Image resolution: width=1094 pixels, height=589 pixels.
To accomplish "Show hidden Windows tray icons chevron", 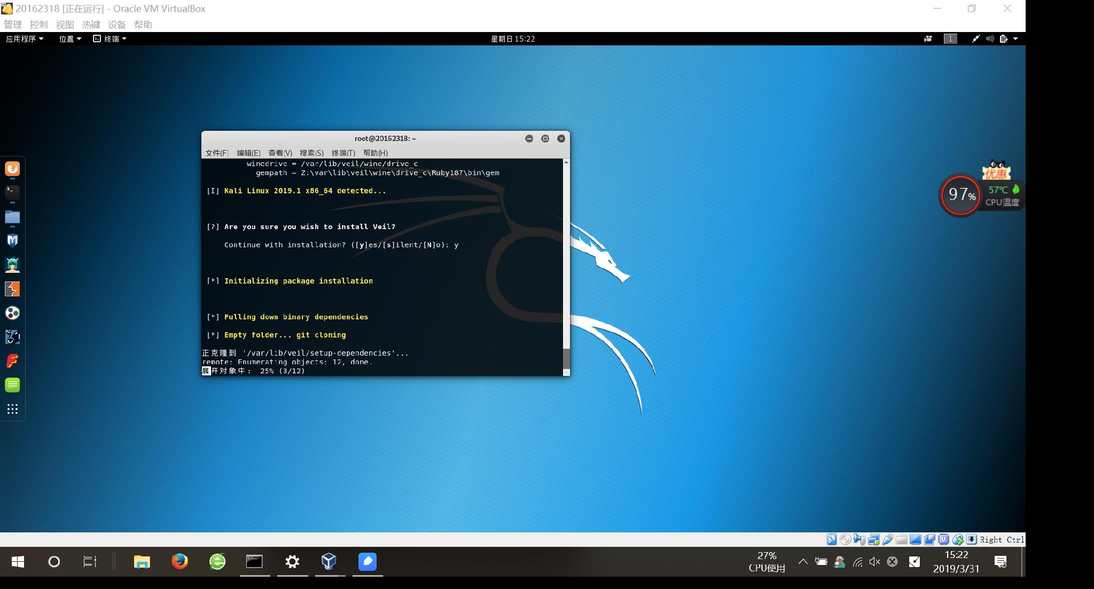I will click(x=802, y=561).
